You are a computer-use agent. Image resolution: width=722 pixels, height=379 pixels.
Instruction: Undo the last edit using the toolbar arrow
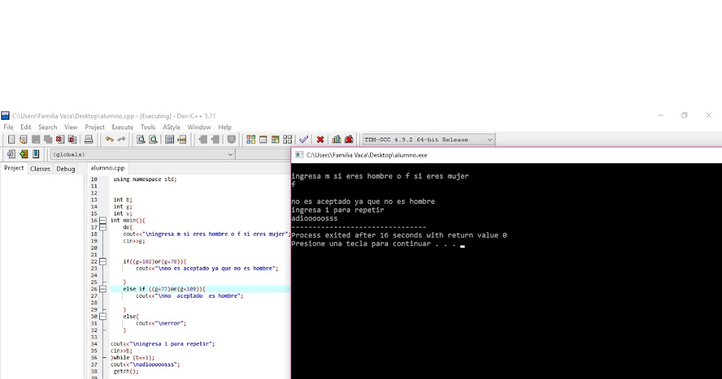pyautogui.click(x=108, y=139)
